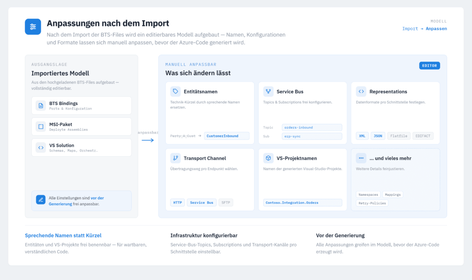Click the VS Solution code brackets icon
The image size is (472, 280).
click(41, 148)
